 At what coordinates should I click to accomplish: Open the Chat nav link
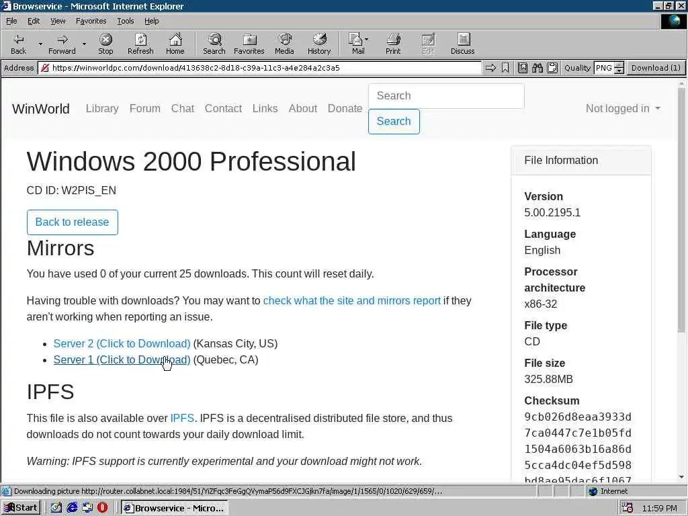click(x=183, y=108)
